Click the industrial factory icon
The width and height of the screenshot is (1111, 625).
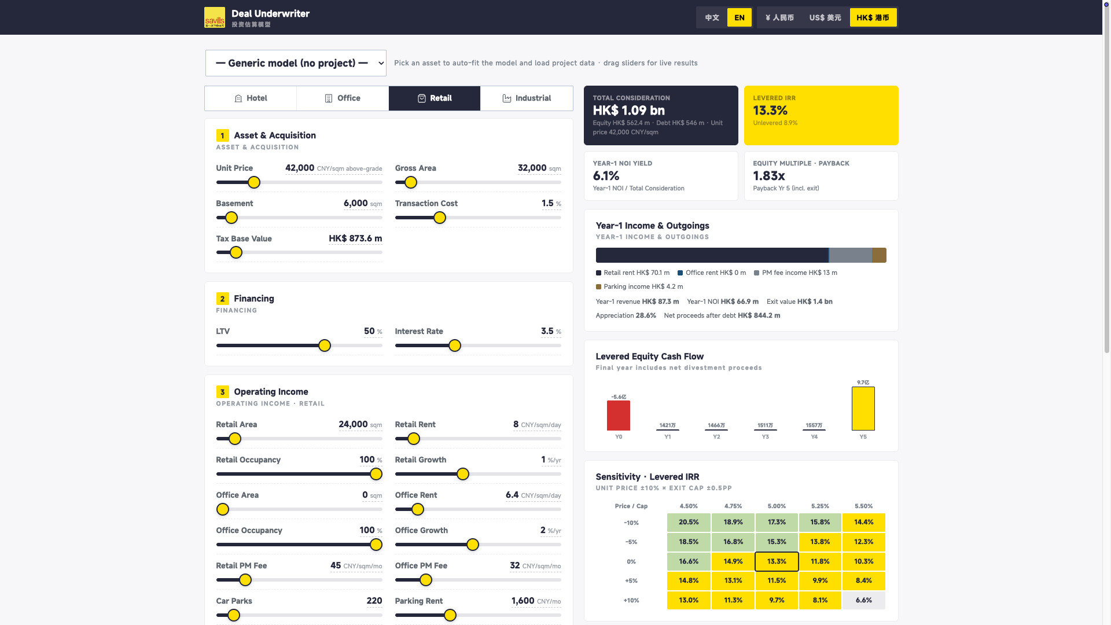pyautogui.click(x=507, y=98)
